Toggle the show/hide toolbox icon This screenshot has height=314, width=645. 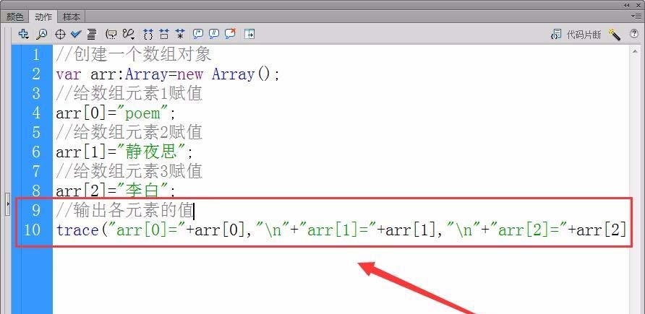[249, 34]
